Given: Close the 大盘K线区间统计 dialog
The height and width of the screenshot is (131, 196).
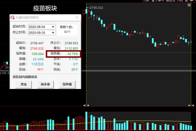Looking at the screenshot, I should (77, 18).
